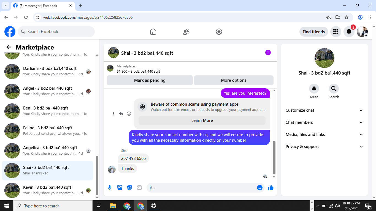Go to the Home feed icon
The image size is (376, 211).
[x=153, y=32]
